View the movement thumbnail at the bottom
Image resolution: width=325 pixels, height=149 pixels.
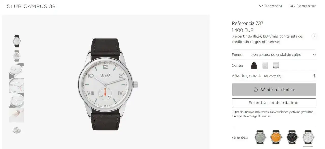[x=17, y=130]
